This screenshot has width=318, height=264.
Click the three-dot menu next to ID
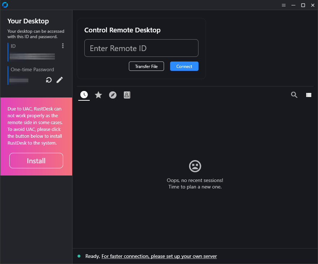63,46
